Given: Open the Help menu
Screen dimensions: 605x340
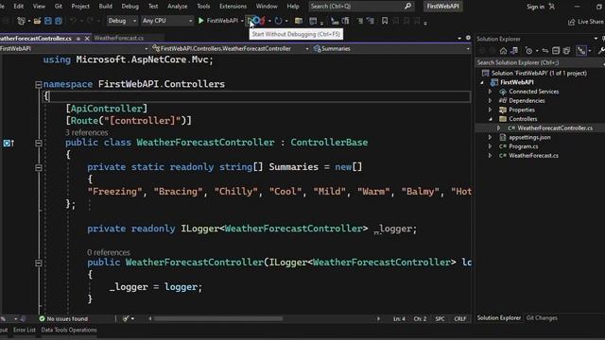Looking at the screenshot, I should [293, 7].
